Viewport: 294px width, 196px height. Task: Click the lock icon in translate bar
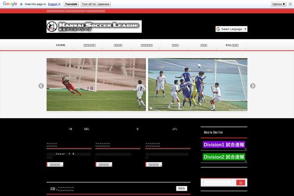pyautogui.click(x=21, y=4)
